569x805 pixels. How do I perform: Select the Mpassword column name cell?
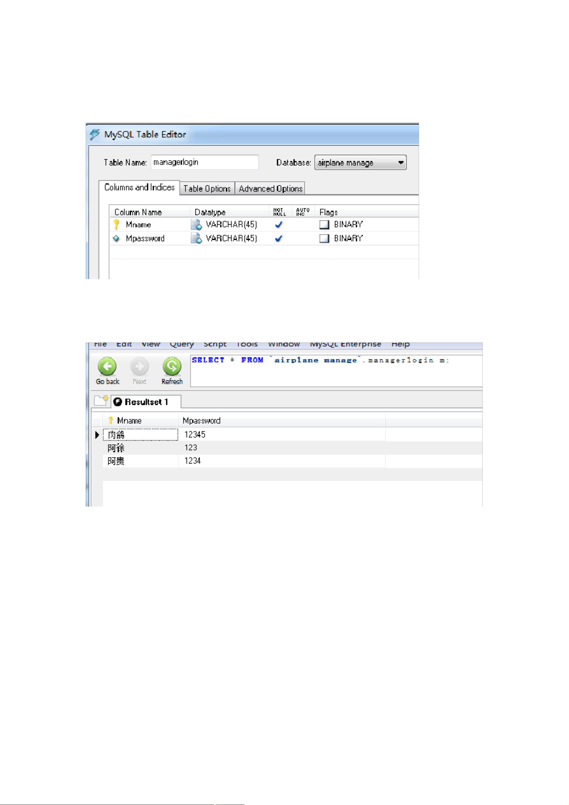pos(145,238)
